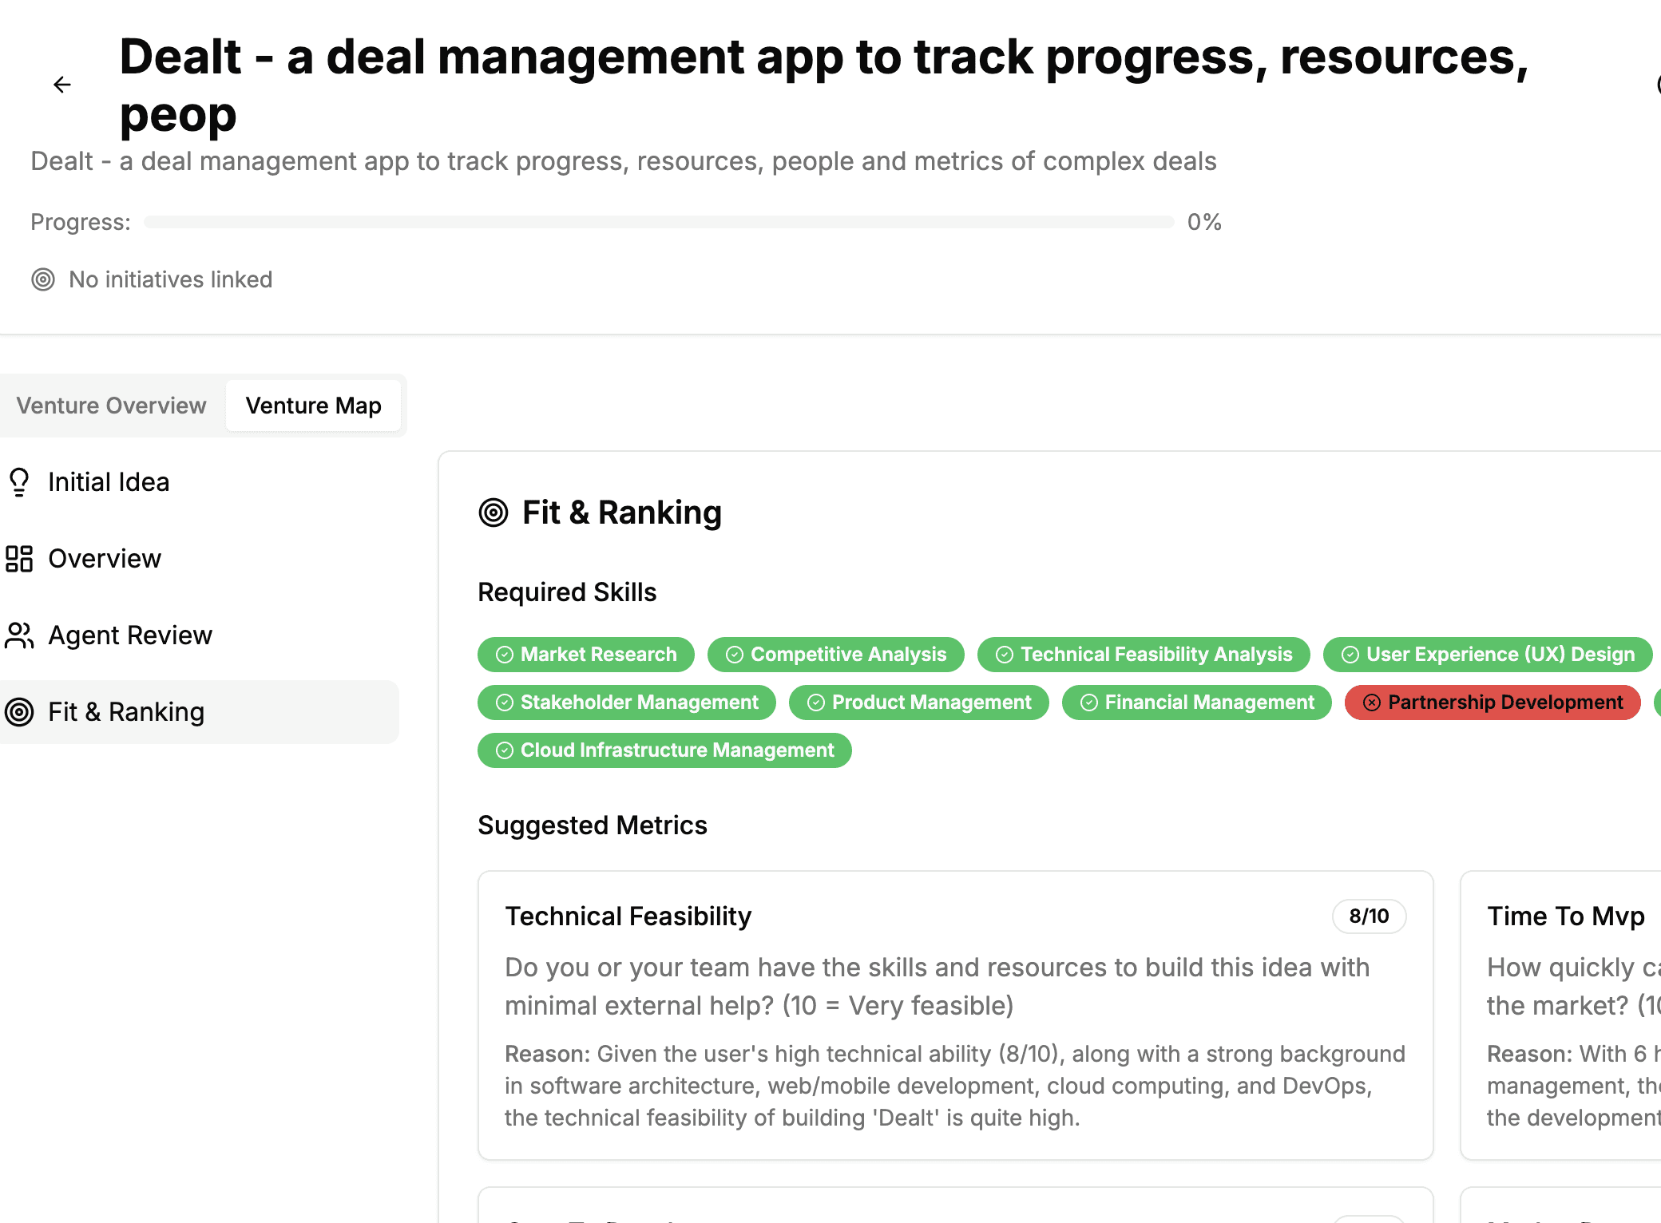Click the checkmark icon on Market Research tag
Screen dimensions: 1661x1223
point(505,655)
